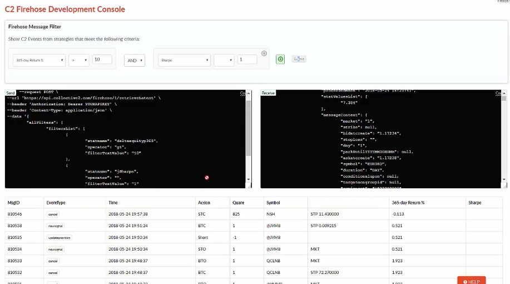The image size is (510, 284).
Task: Click the STP 11.430000 cell
Action: (x=325, y=214)
